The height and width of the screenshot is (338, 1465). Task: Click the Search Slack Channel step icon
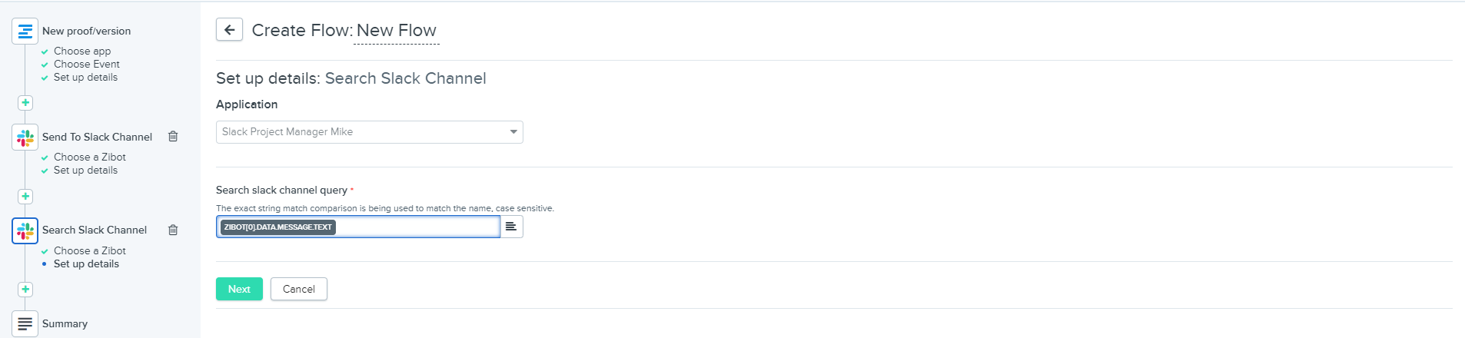pos(25,230)
